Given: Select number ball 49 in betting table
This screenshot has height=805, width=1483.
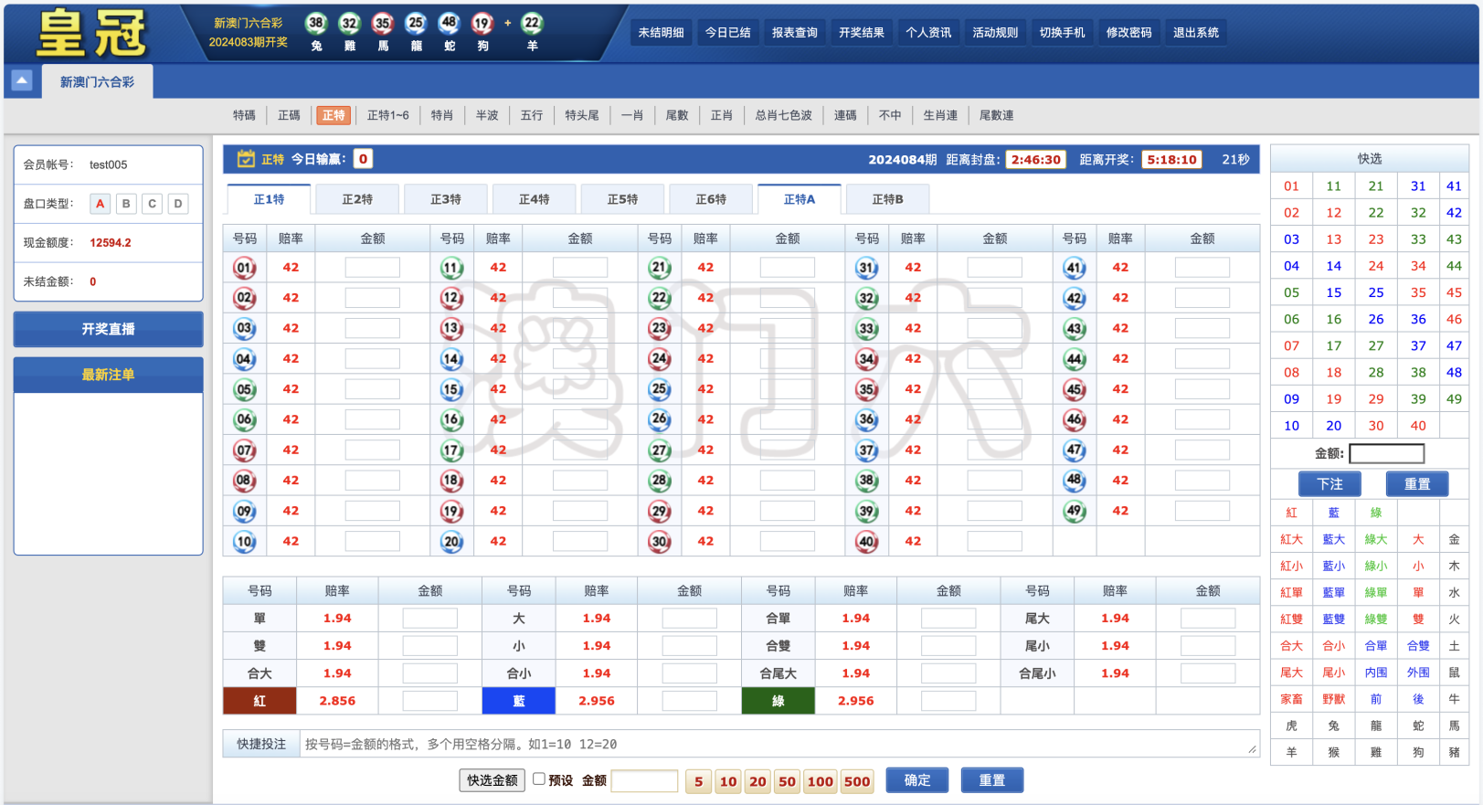Looking at the screenshot, I should click(1075, 511).
